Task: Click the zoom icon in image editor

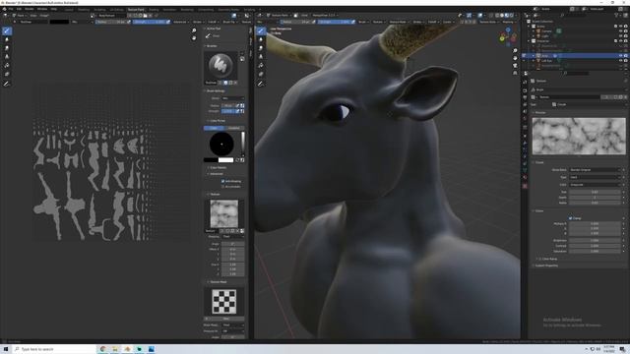Action: pos(194,30)
